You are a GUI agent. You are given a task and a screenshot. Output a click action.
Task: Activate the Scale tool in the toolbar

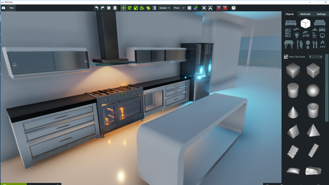136,8
